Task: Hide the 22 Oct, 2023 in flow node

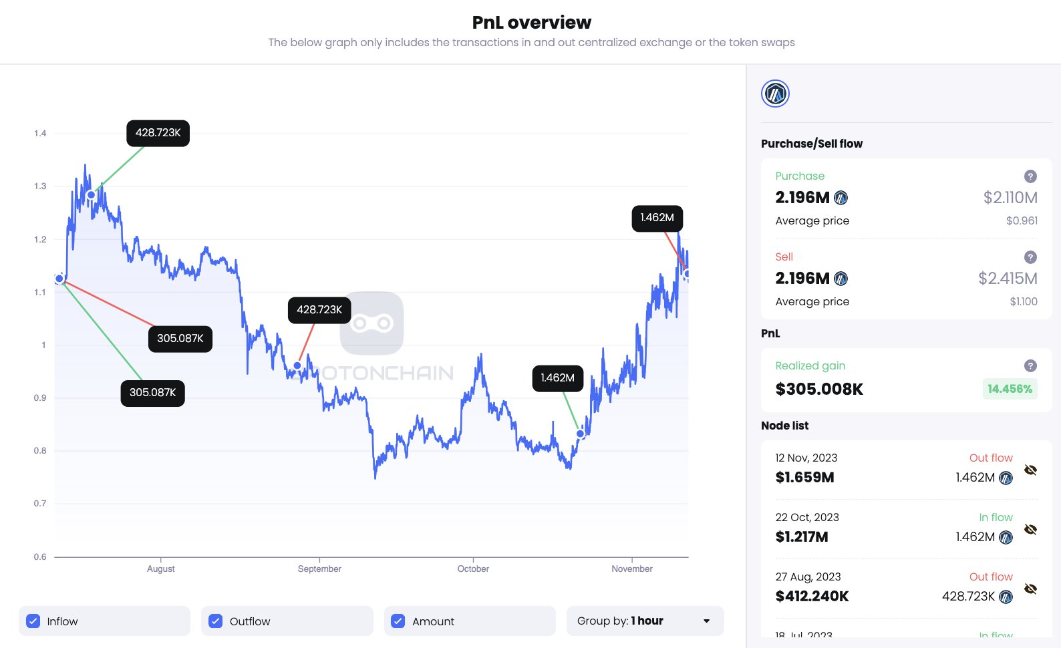Action: pos(1030,529)
